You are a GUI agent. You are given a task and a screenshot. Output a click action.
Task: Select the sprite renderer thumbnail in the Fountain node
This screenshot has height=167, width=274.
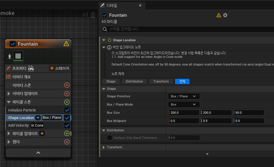click(18, 56)
